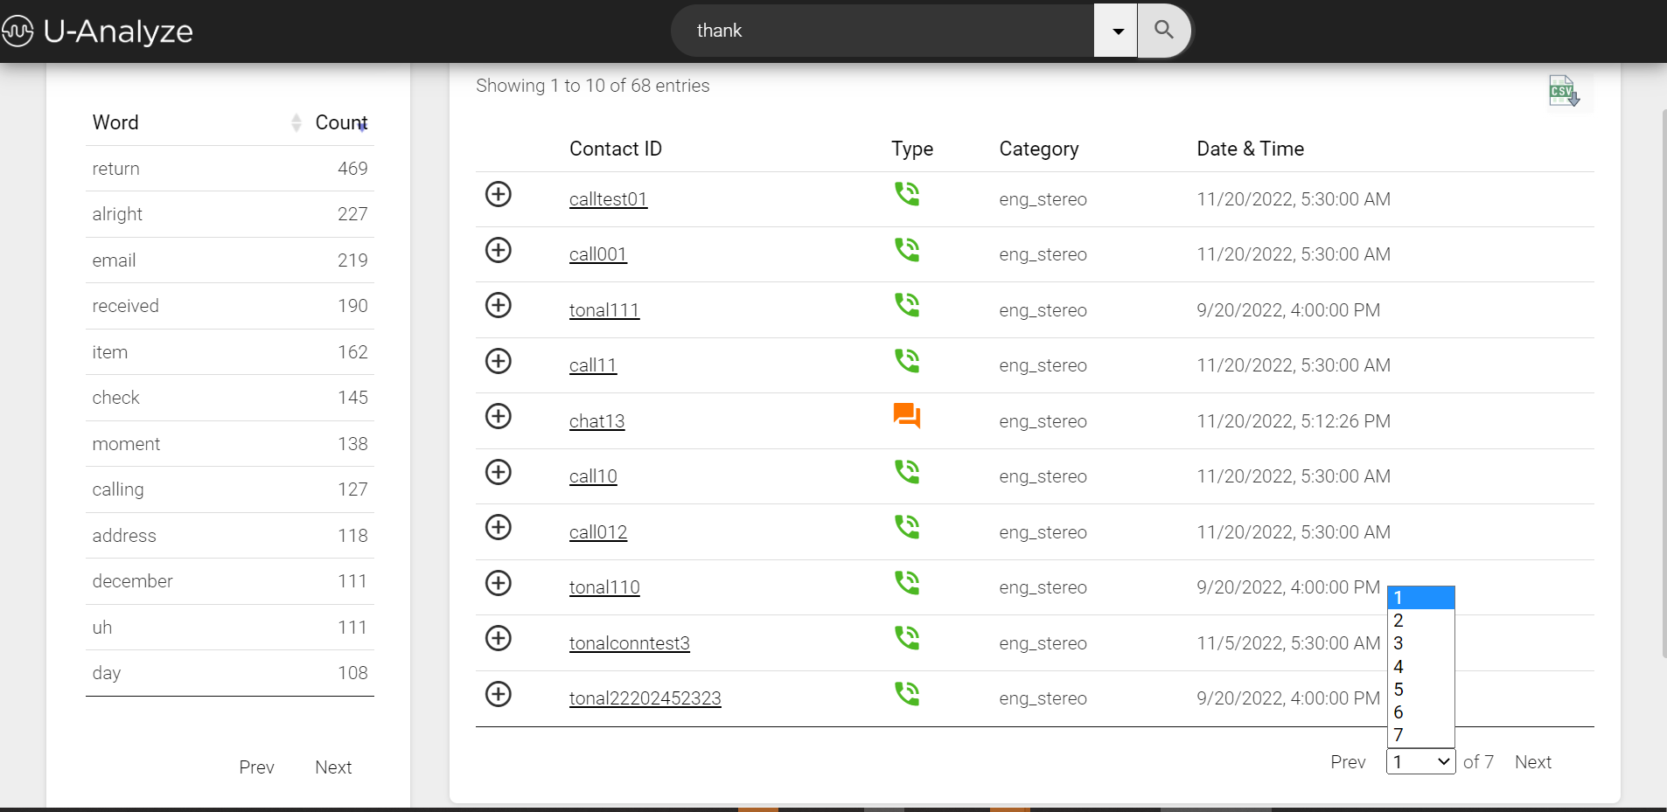Expand the call11 row
Image resolution: width=1667 pixels, height=812 pixels.
(499, 361)
